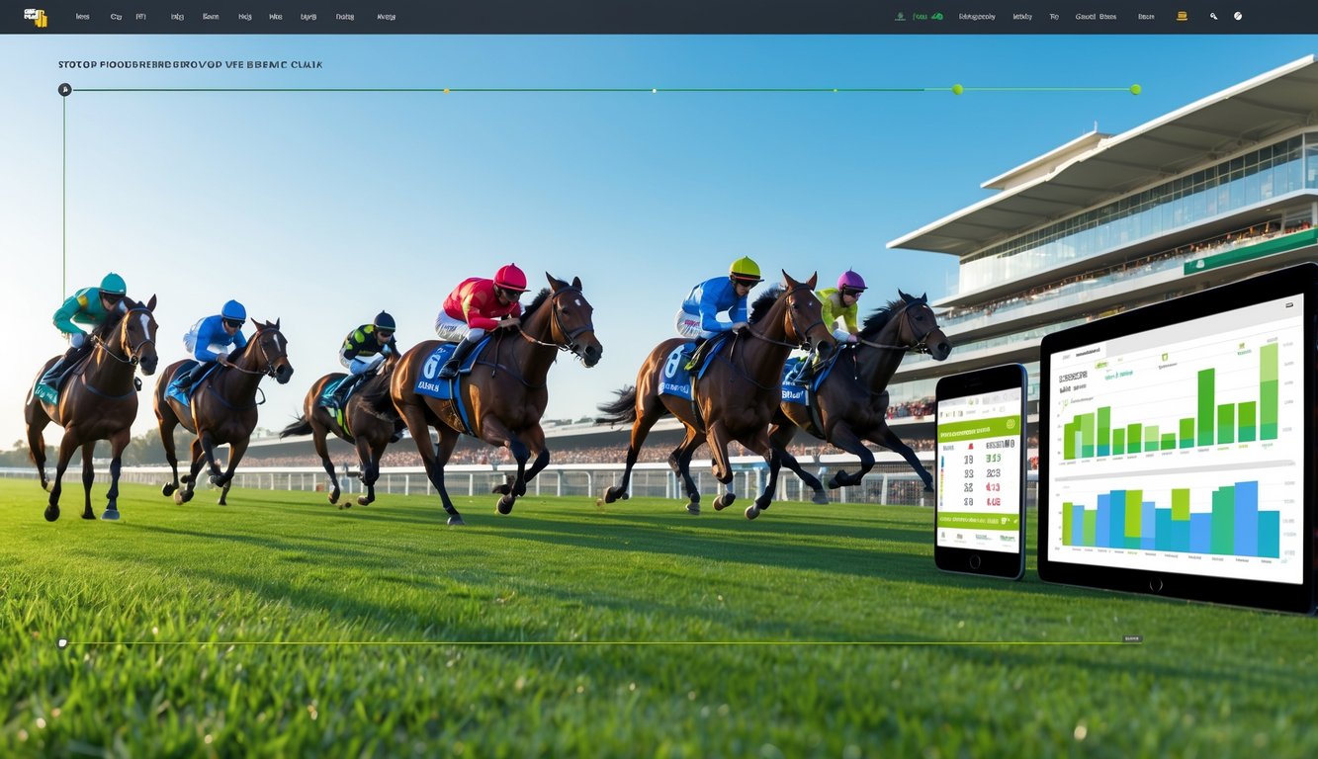
Task: Click the green cloud icon in top bar
Action: 936,17
